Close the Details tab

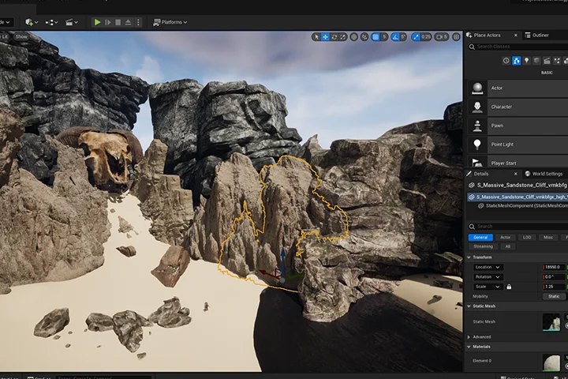click(x=515, y=174)
